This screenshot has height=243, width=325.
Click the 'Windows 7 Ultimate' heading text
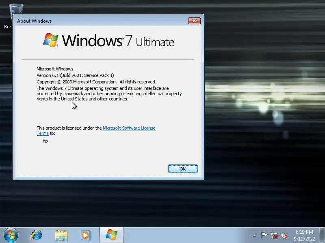pos(118,41)
